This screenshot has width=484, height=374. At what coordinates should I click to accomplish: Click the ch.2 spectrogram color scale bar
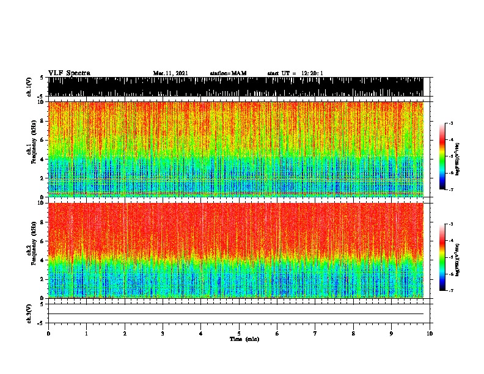[x=442, y=257]
